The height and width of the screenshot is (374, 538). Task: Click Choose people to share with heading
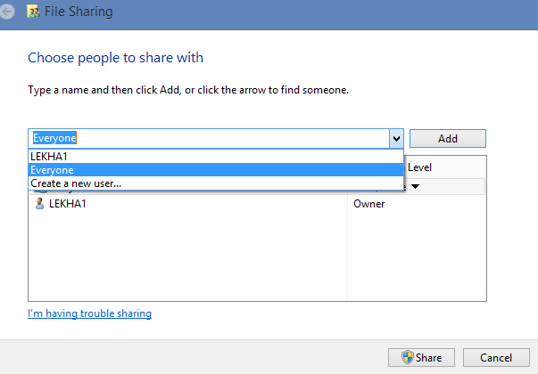(x=115, y=58)
